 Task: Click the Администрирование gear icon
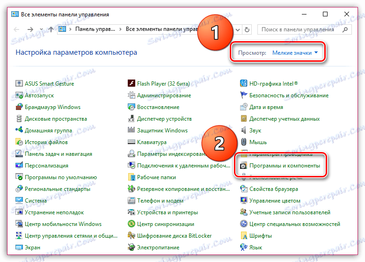coord(131,95)
